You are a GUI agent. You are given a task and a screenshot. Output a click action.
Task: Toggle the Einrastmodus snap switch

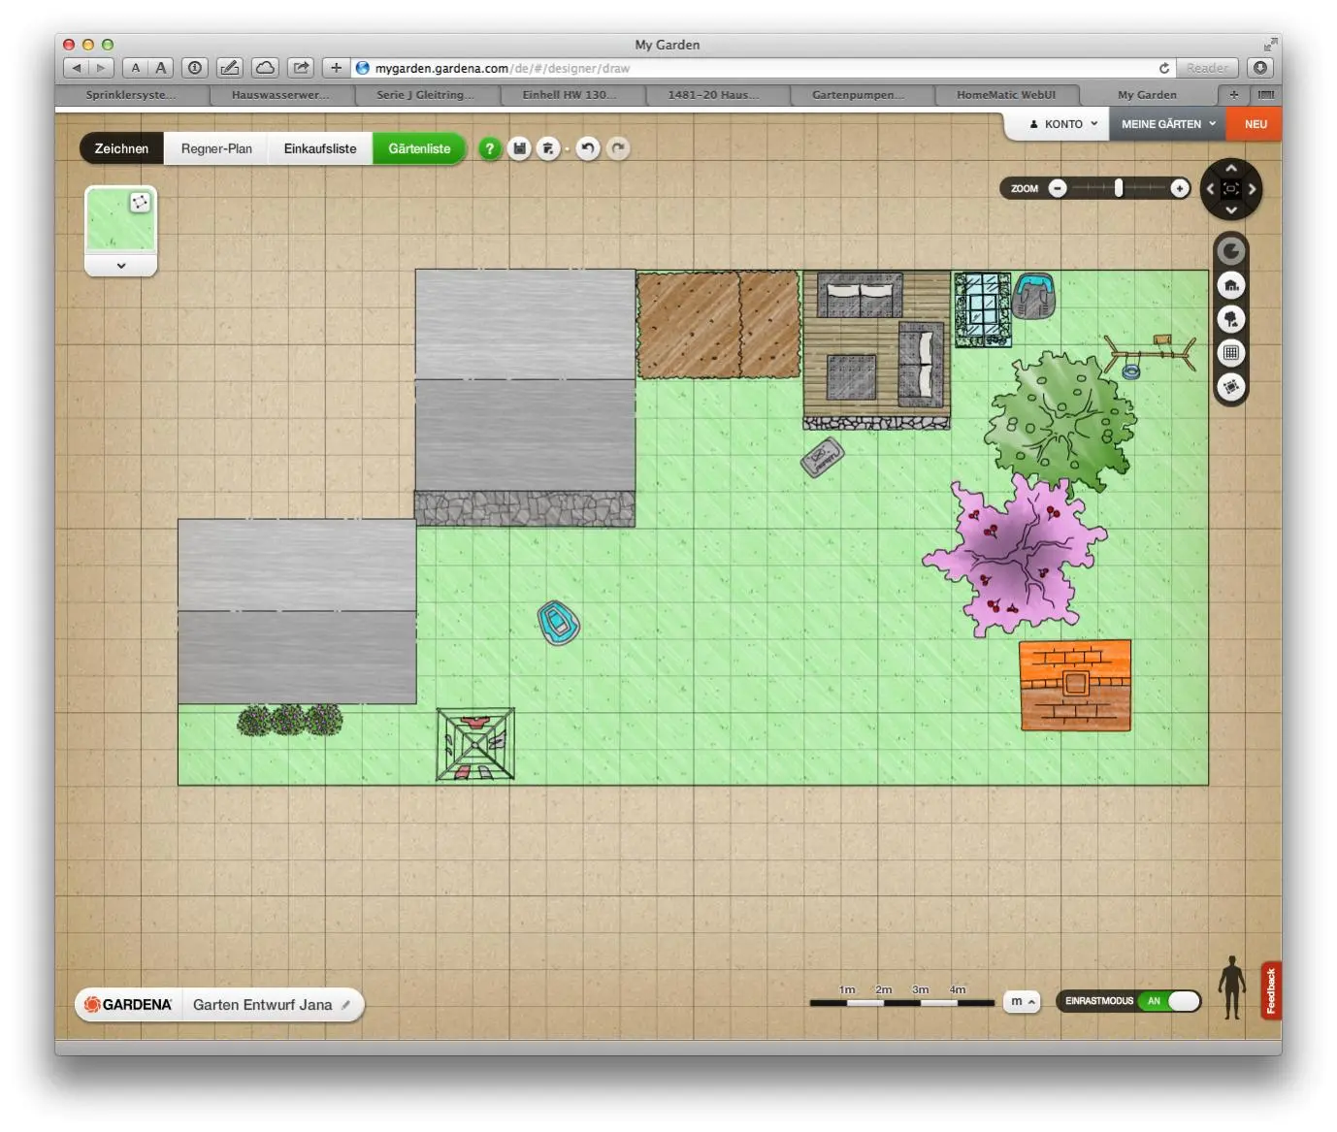pyautogui.click(x=1169, y=1001)
